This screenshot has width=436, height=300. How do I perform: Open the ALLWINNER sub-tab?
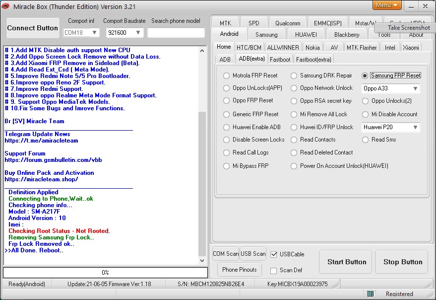[283, 48]
